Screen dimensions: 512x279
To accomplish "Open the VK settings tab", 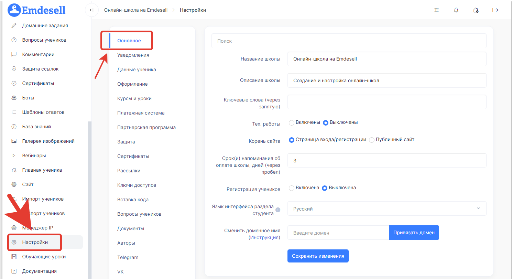I will [120, 272].
